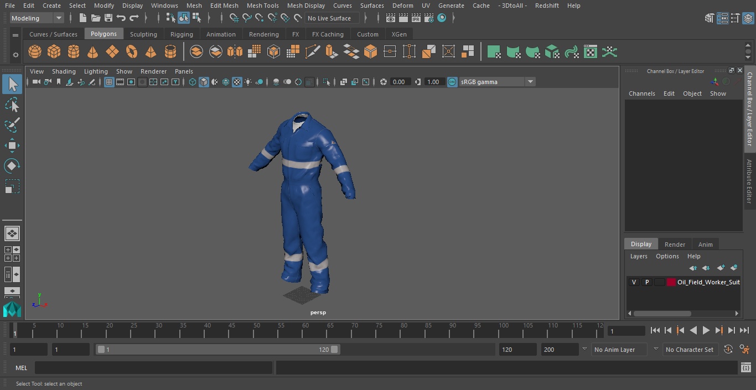Click the polygon cone shelf icon

pos(93,52)
